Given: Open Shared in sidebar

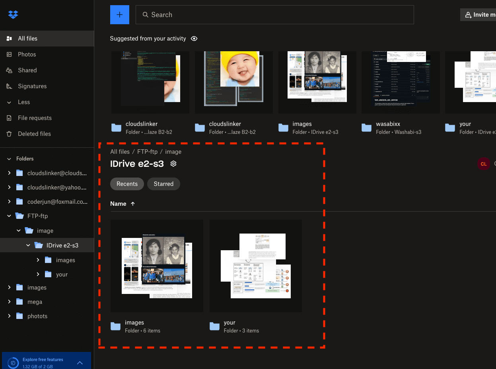Looking at the screenshot, I should (47, 70).
